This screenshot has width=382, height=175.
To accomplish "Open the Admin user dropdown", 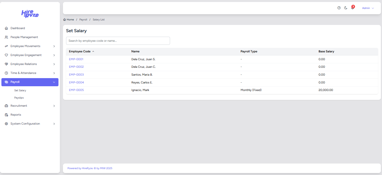I will click(368, 8).
